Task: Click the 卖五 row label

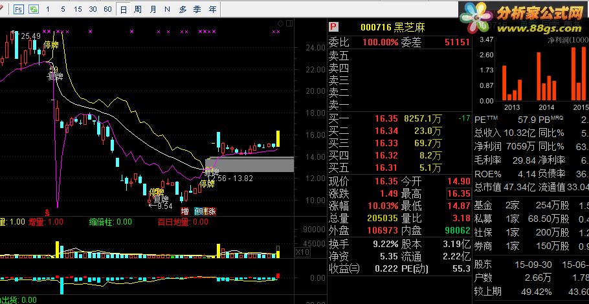Action: (339, 57)
